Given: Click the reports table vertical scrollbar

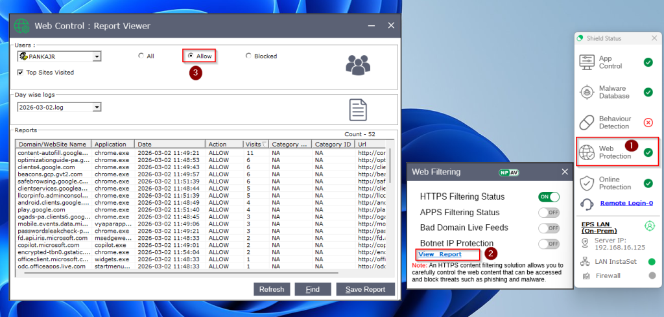Looking at the screenshot, I should click(x=390, y=207).
